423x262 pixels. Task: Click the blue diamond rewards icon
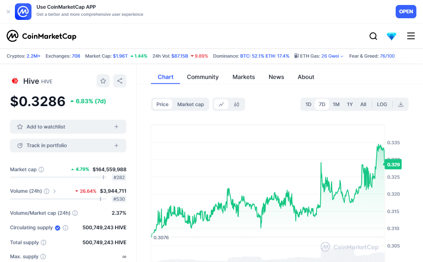pyautogui.click(x=392, y=36)
